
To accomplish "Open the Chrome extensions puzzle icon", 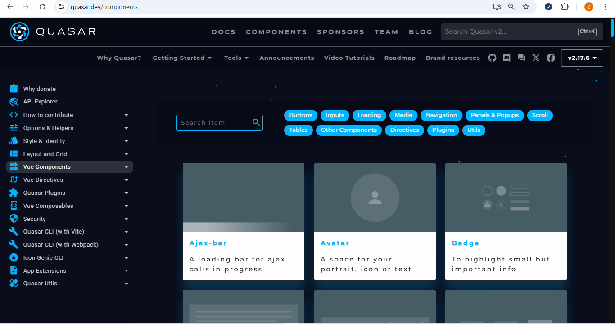I will [565, 7].
